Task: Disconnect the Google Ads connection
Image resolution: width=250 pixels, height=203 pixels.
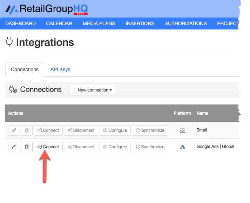Action: coord(81,147)
